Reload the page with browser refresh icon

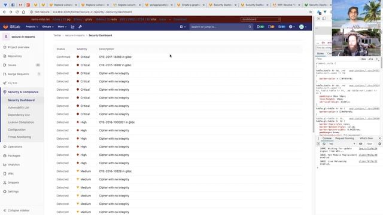[x=17, y=12]
